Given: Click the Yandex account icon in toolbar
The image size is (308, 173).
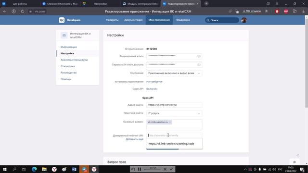Looking at the screenshot, I should click(13, 12).
